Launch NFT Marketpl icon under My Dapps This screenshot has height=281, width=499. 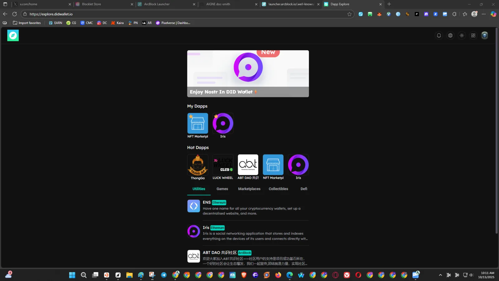coord(198,123)
